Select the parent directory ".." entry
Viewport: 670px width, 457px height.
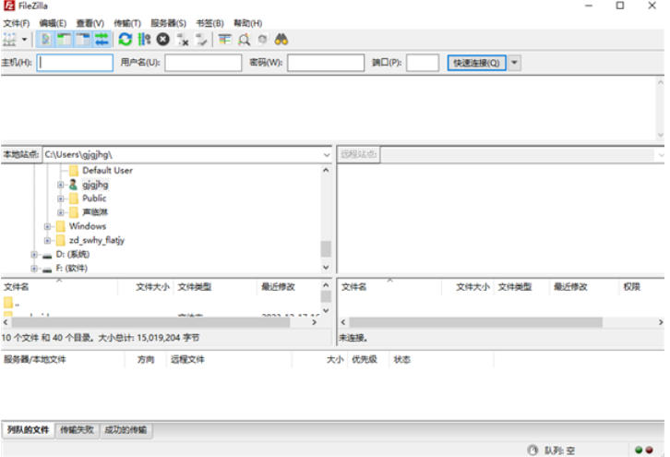pos(12,304)
